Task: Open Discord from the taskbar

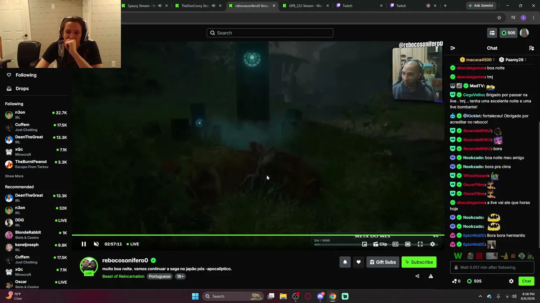Action: click(x=320, y=296)
